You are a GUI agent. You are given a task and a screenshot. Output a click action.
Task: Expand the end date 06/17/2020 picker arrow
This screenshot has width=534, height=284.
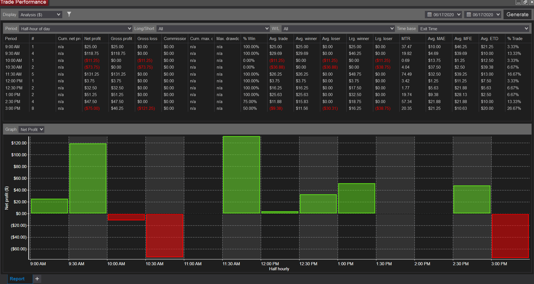coord(498,15)
